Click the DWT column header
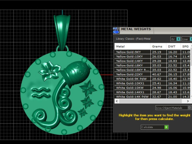The image size is (192, 144). click(174, 46)
